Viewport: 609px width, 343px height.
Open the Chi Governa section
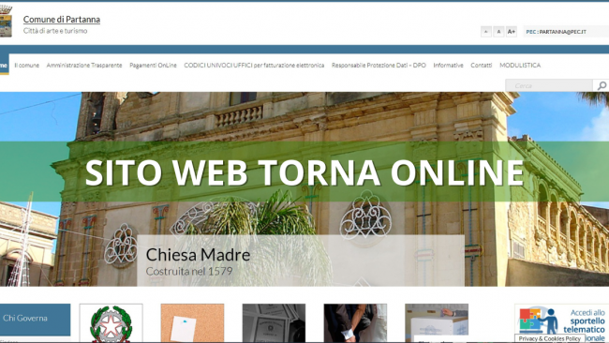35,320
